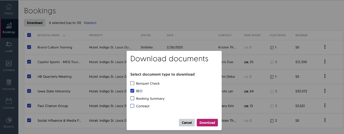Open the more options menu for Paul Chanon Group
Image resolution: width=344 pixels, height=134 pixels.
pos(325,105)
